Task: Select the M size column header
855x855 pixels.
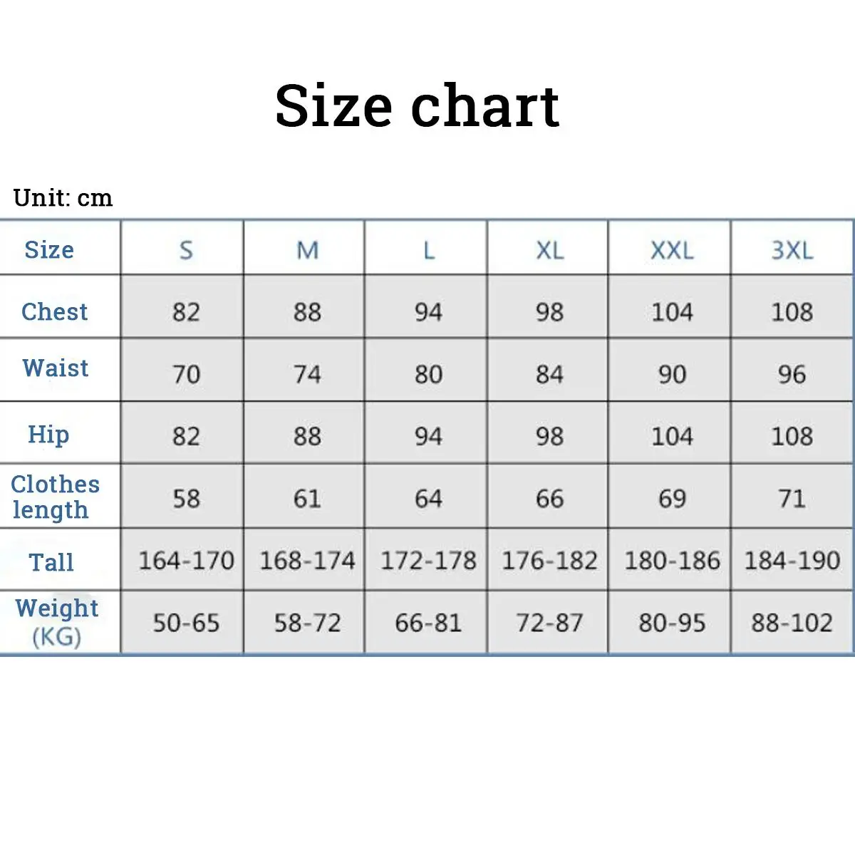Action: tap(307, 250)
